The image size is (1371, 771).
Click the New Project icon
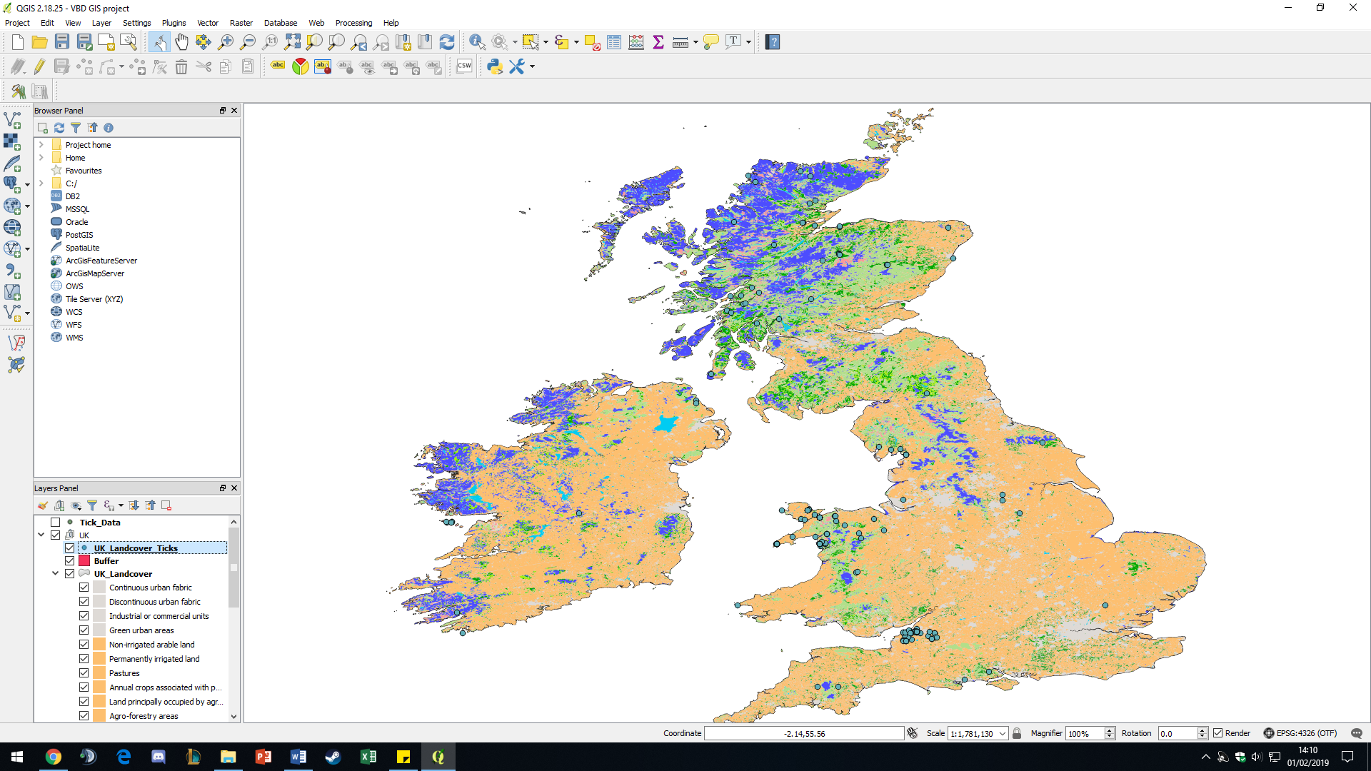coord(18,42)
